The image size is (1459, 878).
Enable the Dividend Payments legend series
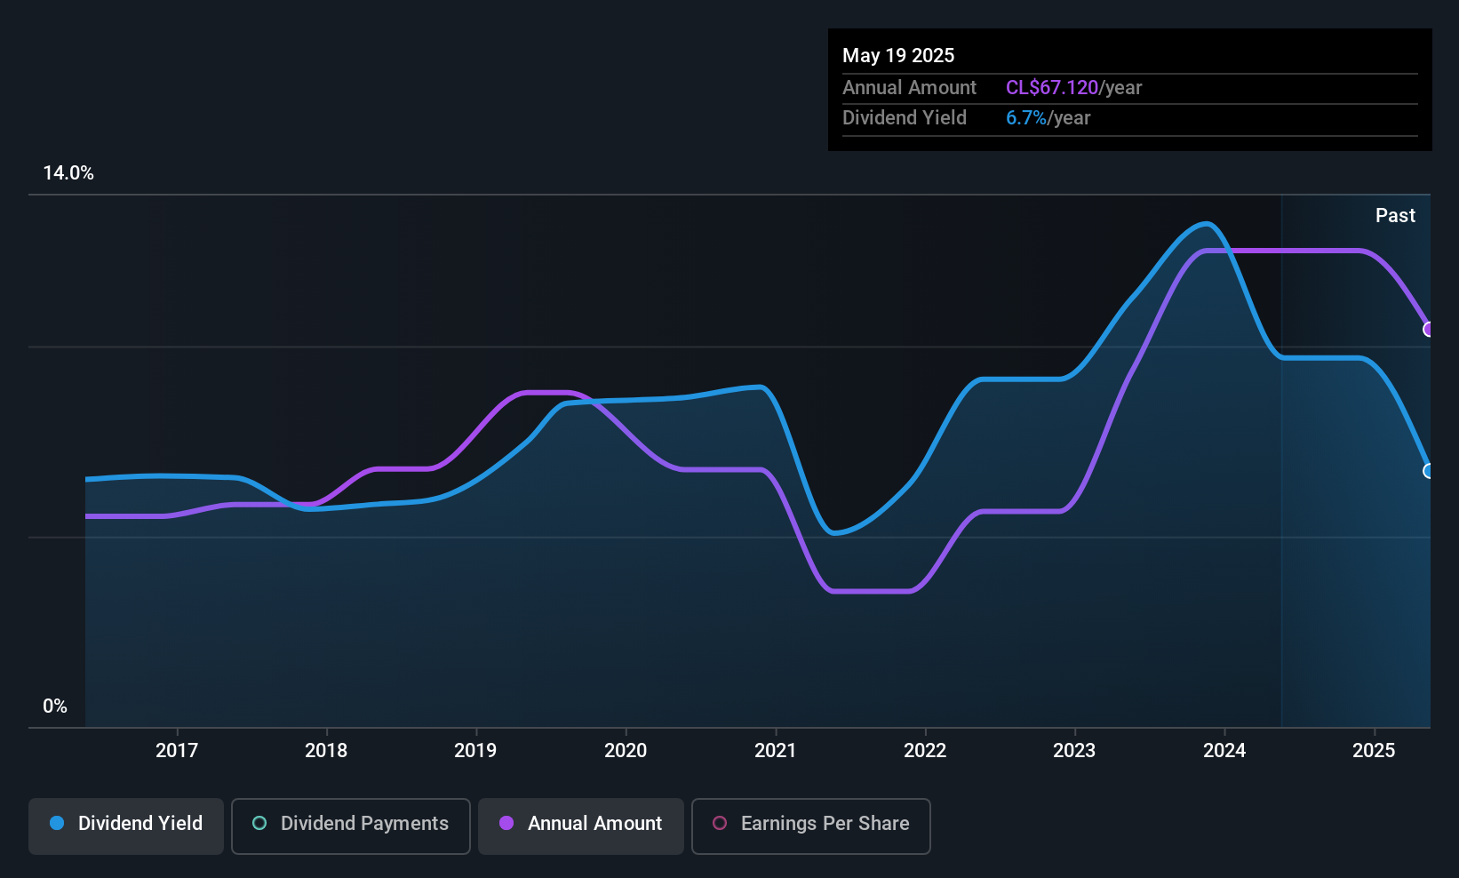click(x=350, y=824)
